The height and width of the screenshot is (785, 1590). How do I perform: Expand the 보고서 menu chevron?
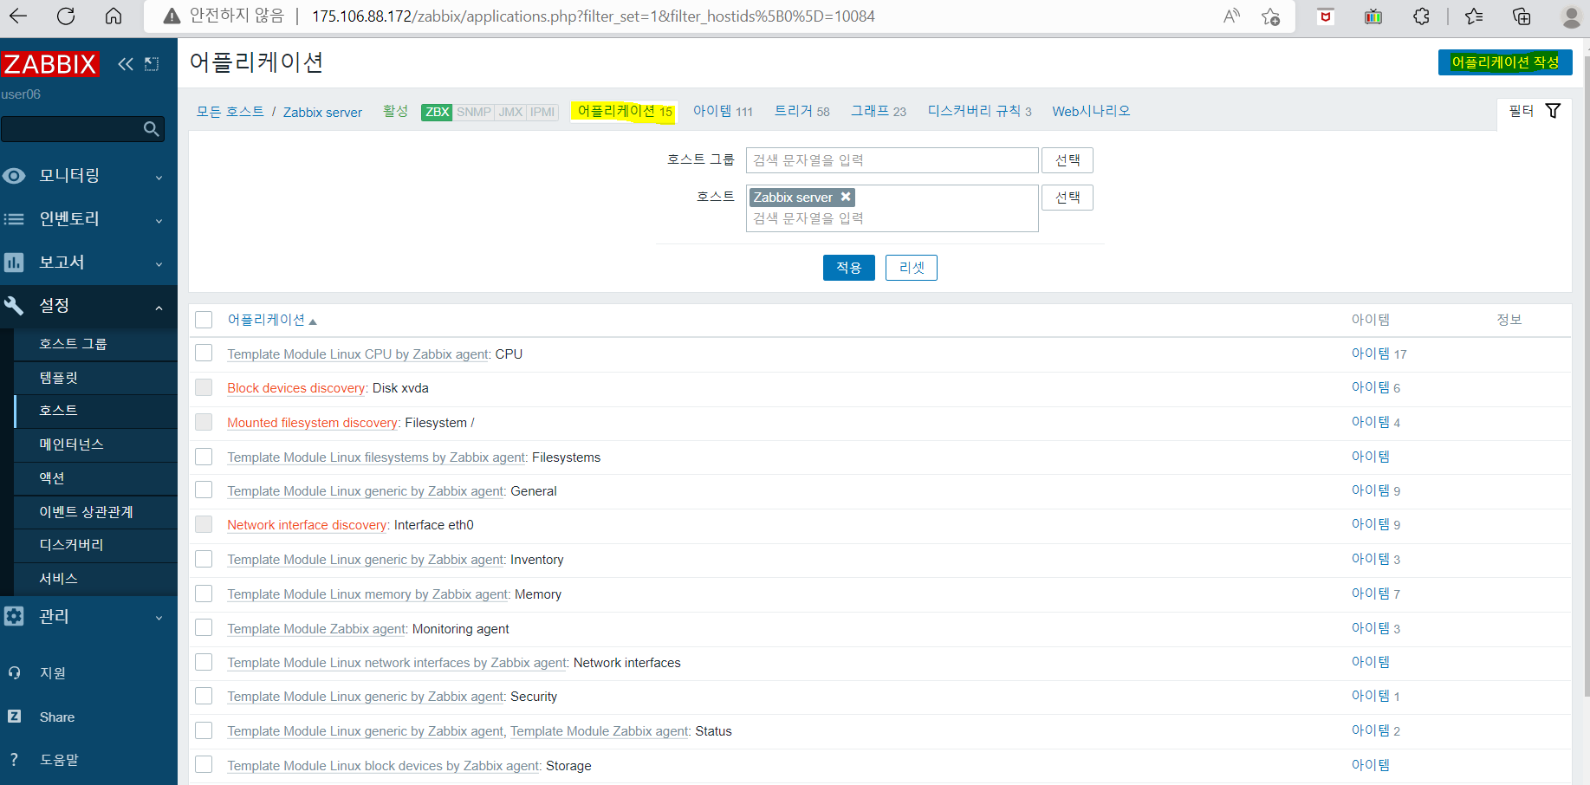(159, 264)
